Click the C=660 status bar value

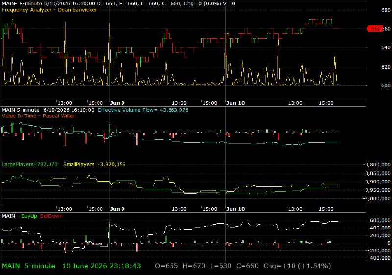pyautogui.click(x=247, y=266)
